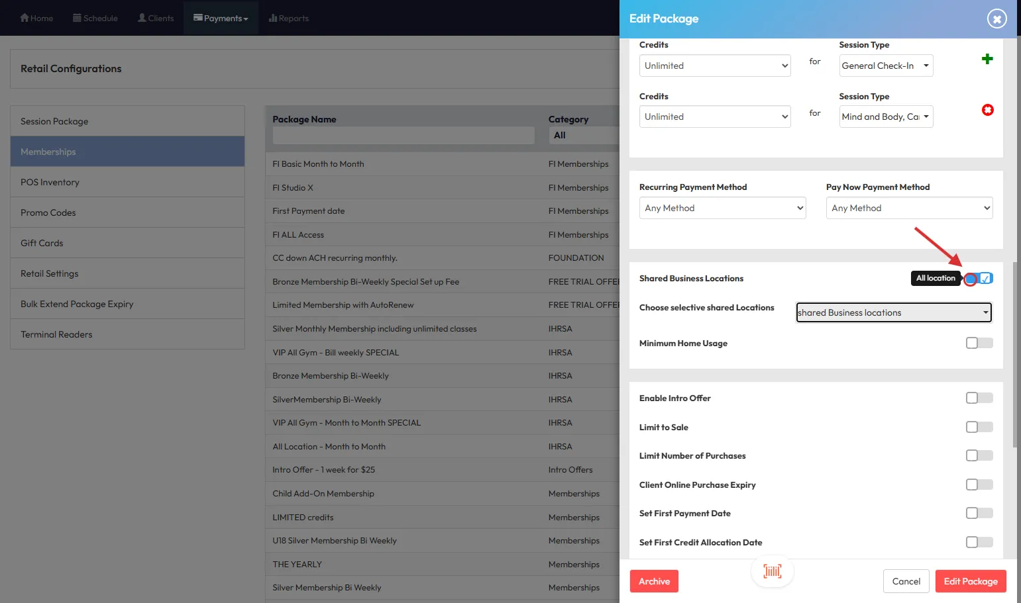Click the Archive button
This screenshot has height=603, width=1021.
[654, 581]
